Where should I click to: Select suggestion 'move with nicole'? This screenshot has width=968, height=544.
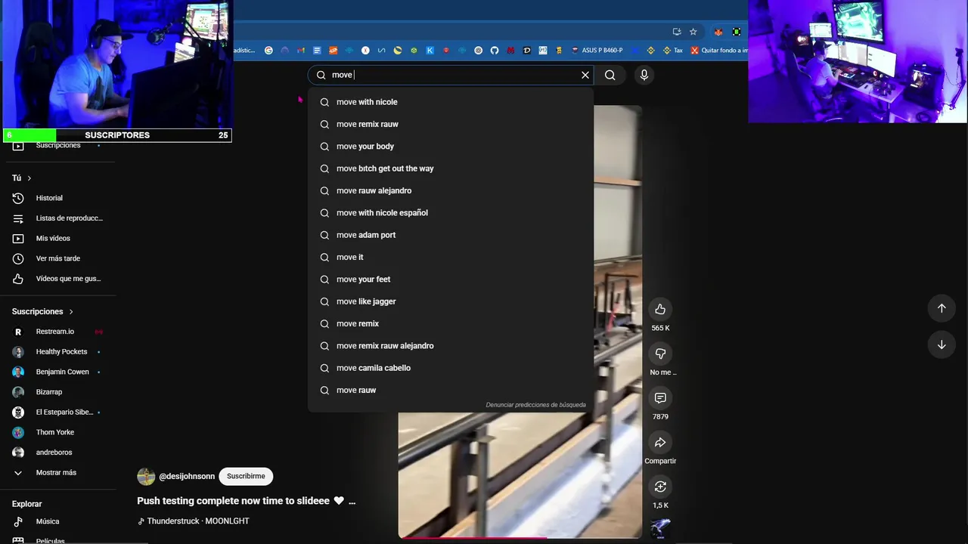tap(451, 102)
